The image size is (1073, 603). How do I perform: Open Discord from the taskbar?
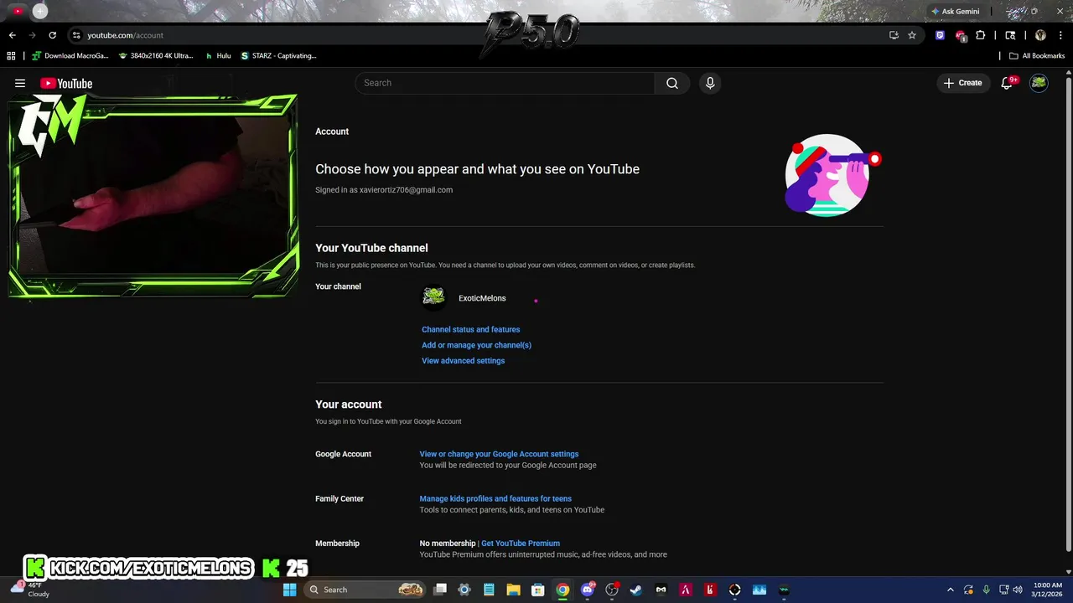(588, 590)
